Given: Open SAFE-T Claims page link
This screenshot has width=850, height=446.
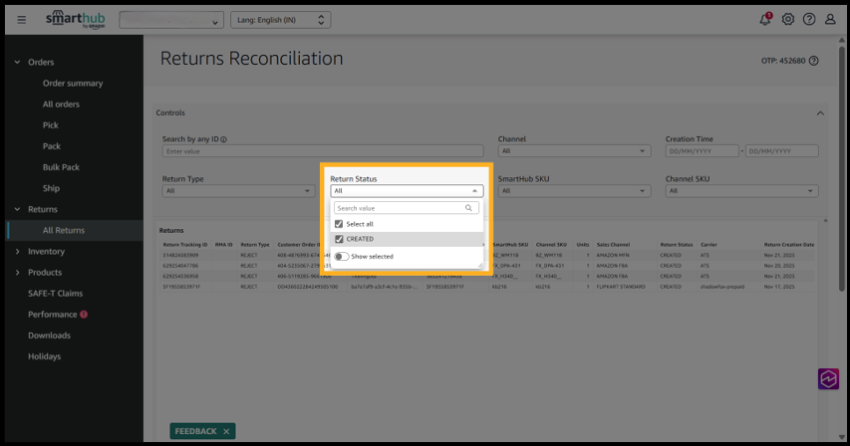Looking at the screenshot, I should pos(55,294).
